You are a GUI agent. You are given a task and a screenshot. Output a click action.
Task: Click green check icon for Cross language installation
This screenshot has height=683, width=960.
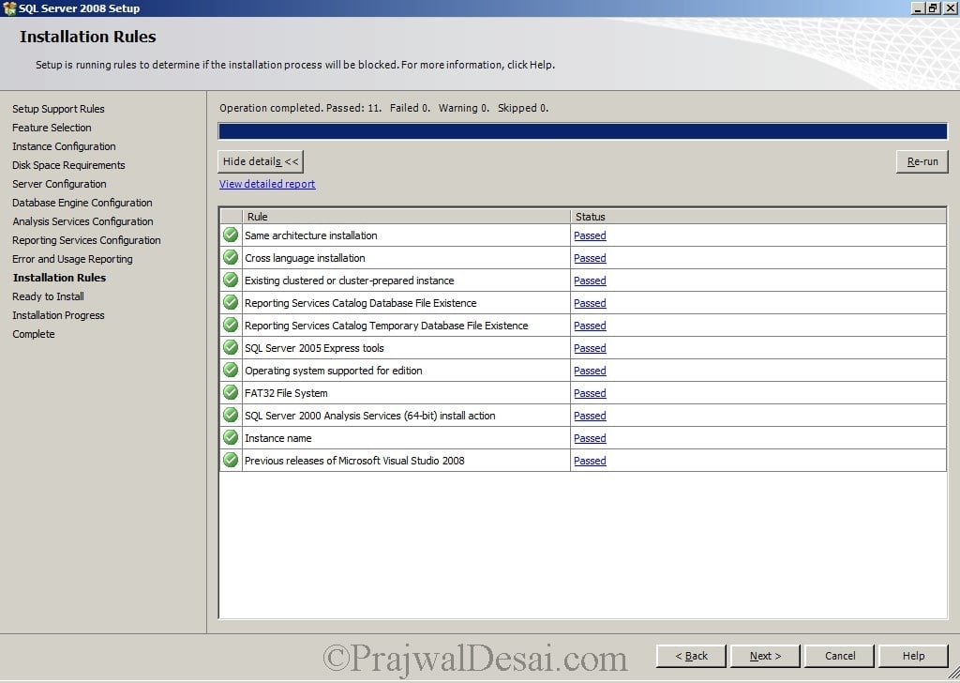tap(231, 258)
